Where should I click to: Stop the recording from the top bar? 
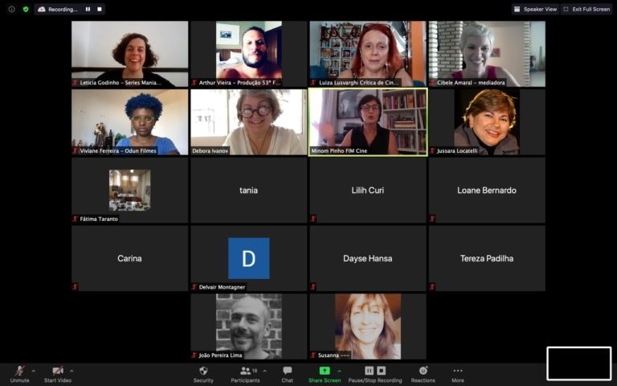point(99,10)
